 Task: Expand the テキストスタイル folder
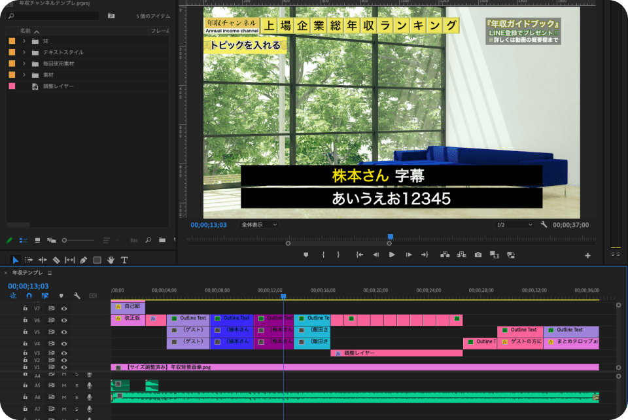(x=24, y=52)
